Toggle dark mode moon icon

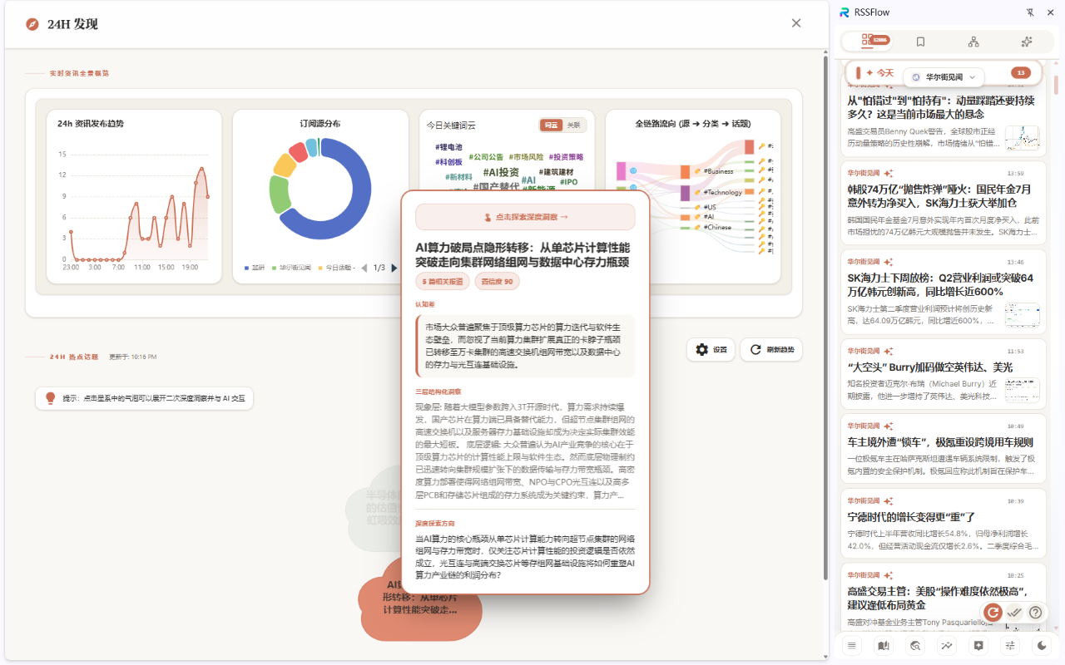pyautogui.click(x=1042, y=645)
